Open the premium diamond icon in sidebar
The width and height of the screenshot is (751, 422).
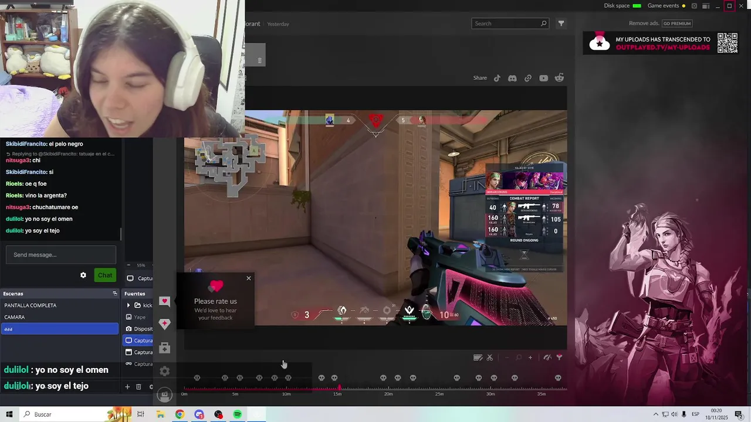(164, 324)
